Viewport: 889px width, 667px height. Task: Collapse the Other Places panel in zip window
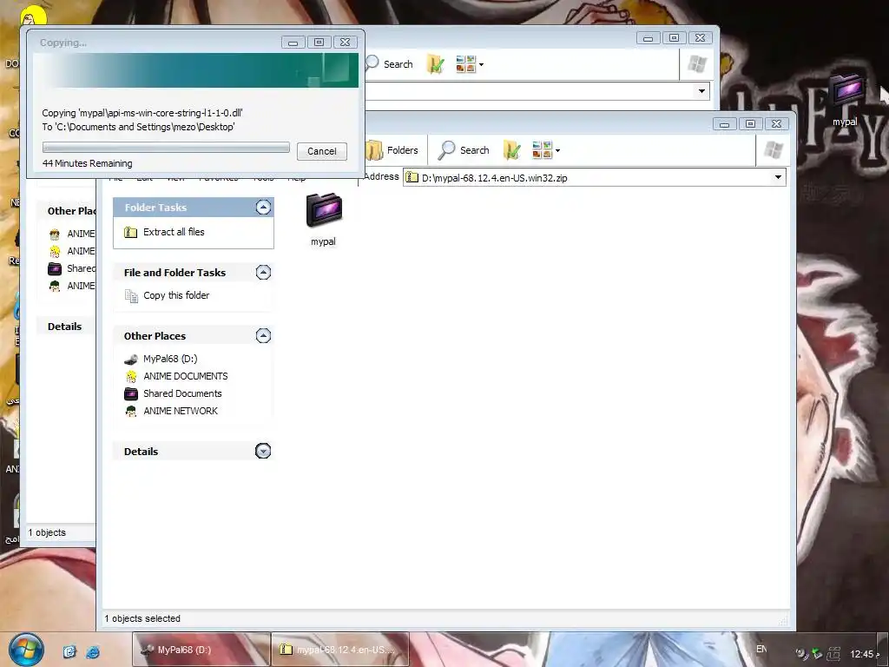pyautogui.click(x=263, y=336)
